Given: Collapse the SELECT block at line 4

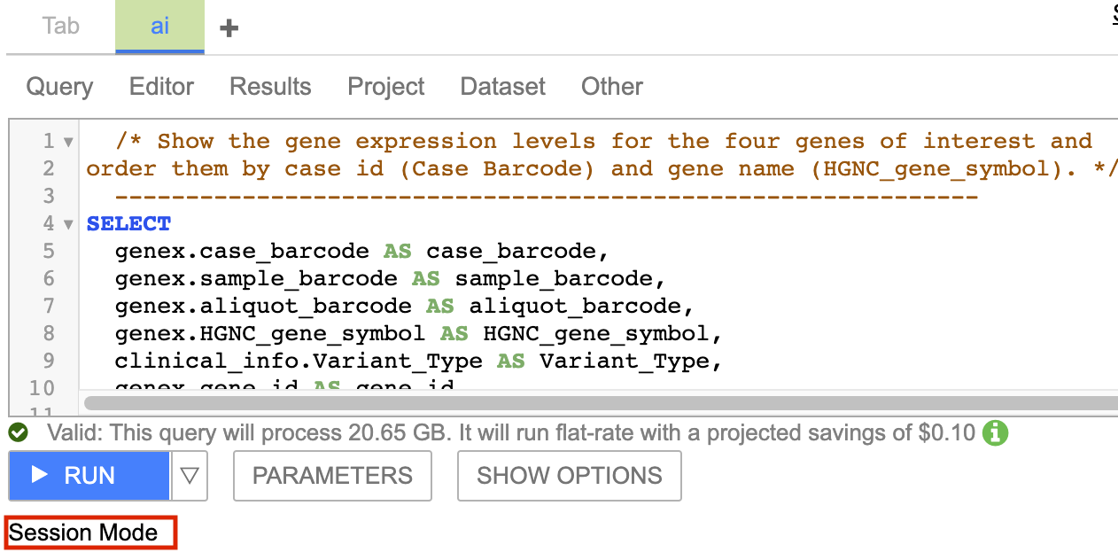Looking at the screenshot, I should [x=68, y=224].
